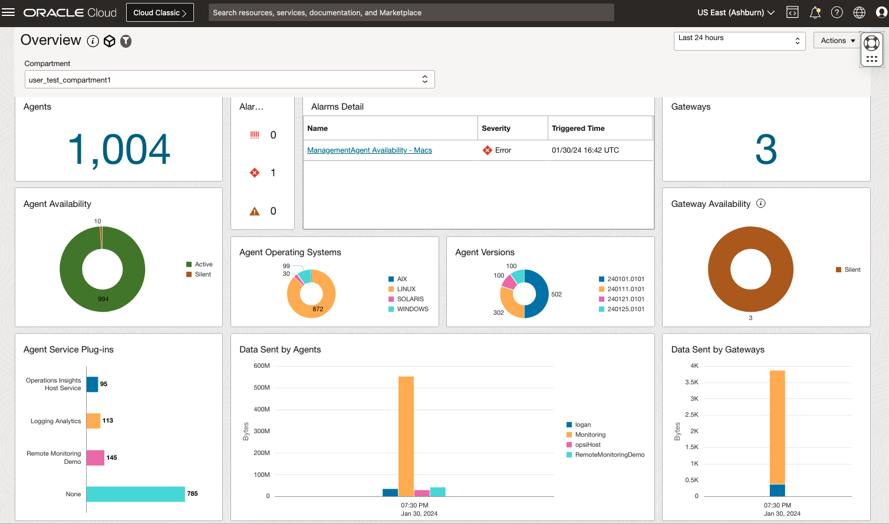
Task: Click the filter funnel icon beside Overview
Action: point(126,41)
